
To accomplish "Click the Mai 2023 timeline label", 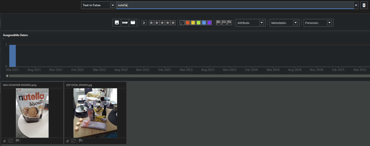I will pyautogui.click(x=186, y=70).
